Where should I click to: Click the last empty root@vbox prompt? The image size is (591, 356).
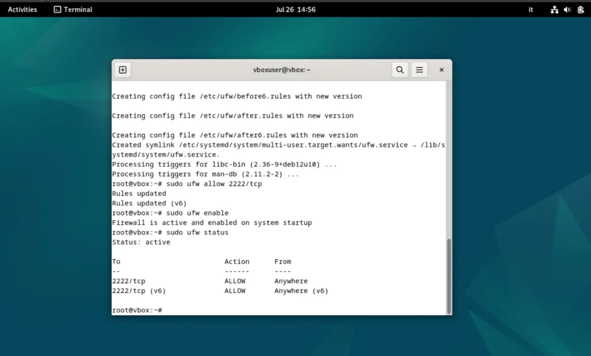(137, 310)
